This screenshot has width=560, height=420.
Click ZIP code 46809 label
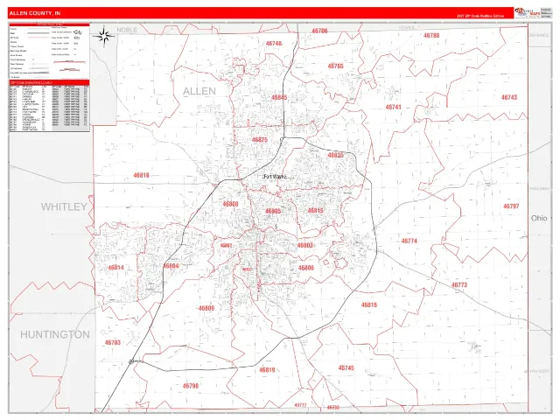[x=206, y=308]
